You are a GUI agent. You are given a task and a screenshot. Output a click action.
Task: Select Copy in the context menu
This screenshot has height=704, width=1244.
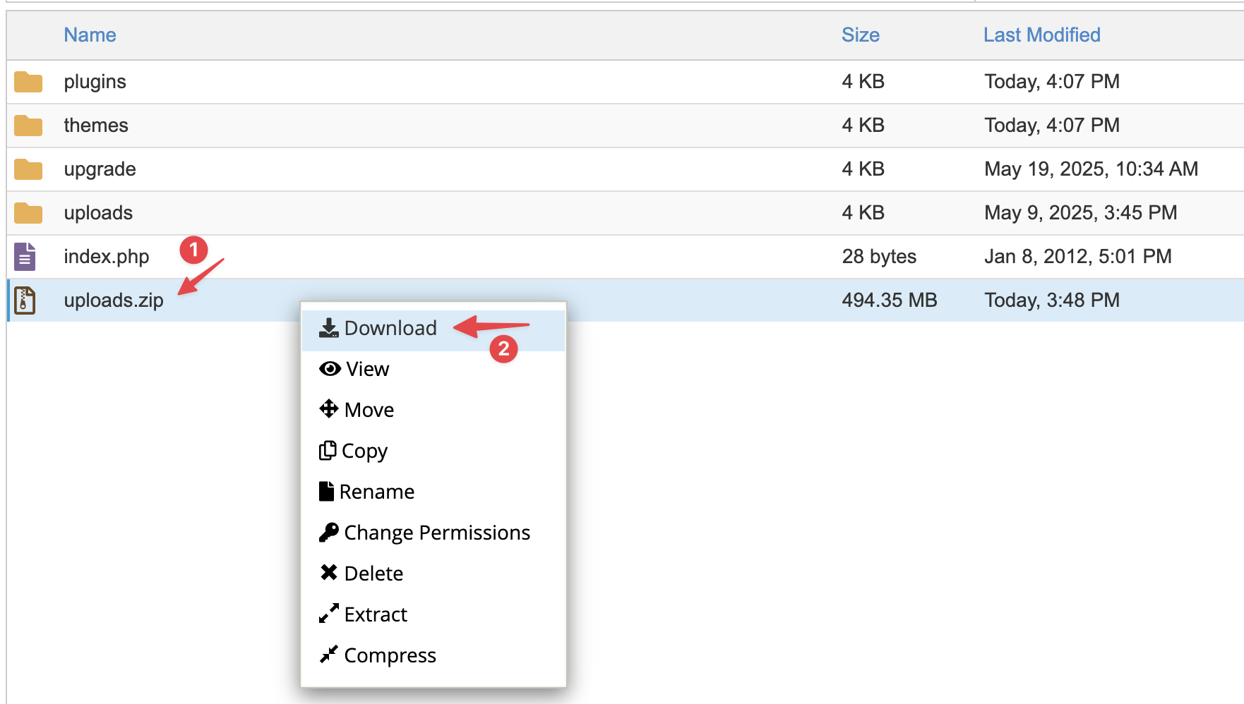point(433,451)
